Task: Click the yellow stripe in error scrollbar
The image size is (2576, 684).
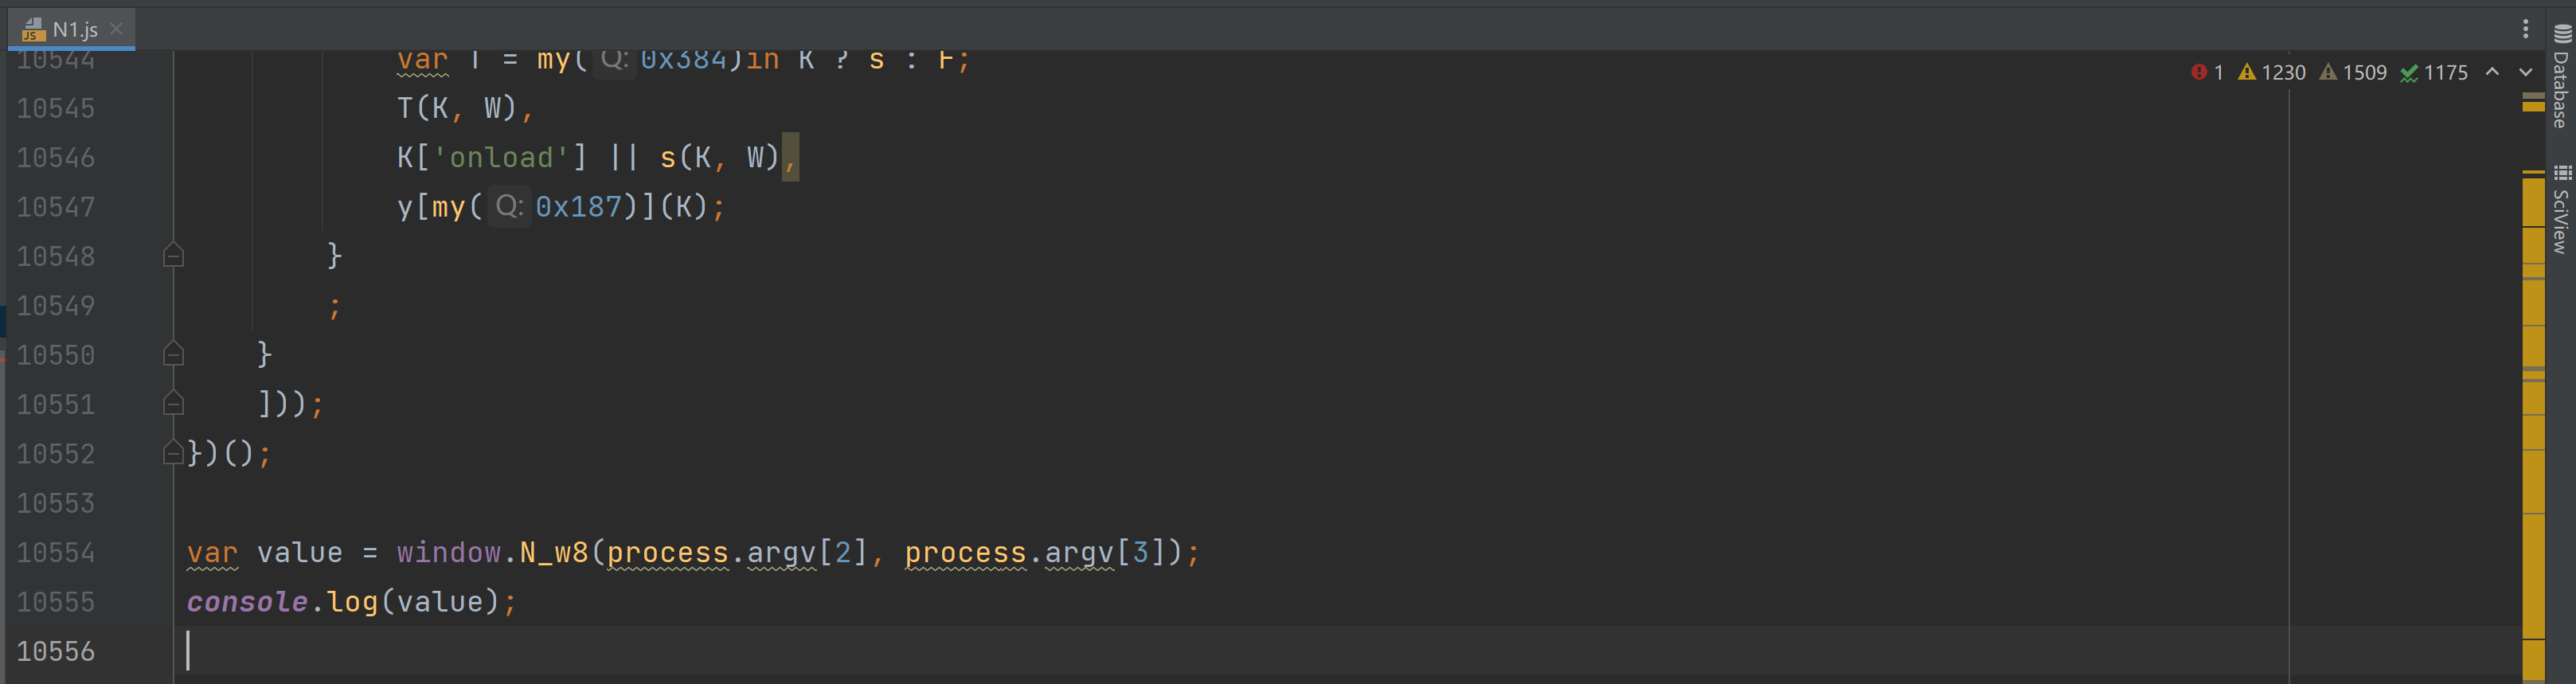Action: click(x=2532, y=430)
